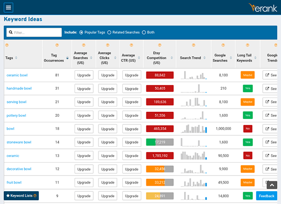
Task: Open the hamburger menu
Action: coord(9,8)
